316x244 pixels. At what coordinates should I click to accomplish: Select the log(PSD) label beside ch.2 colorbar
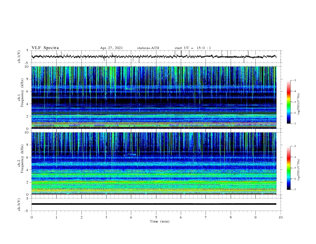coord(299,169)
